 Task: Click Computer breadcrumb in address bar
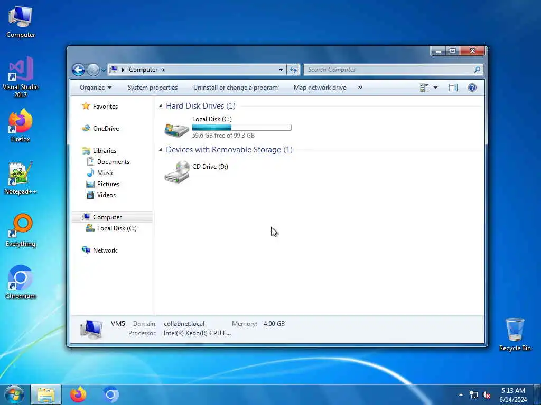coord(143,70)
